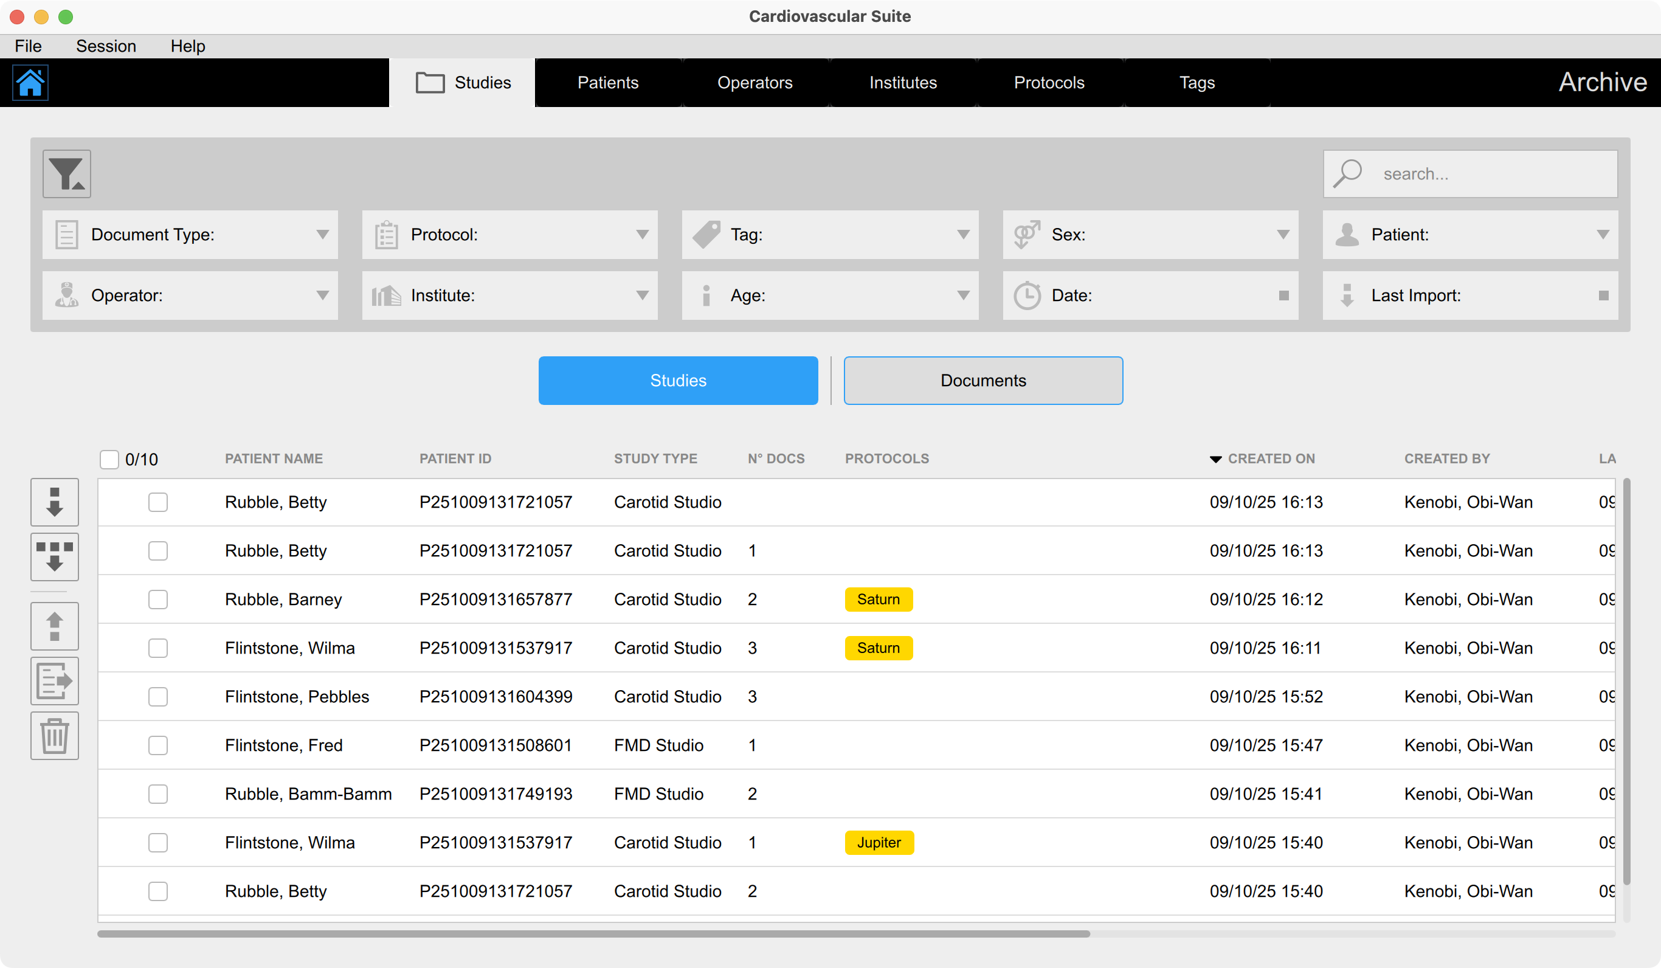Viewport: 1661px width, 968px height.
Task: Click the export upward arrow icon
Action: pyautogui.click(x=55, y=626)
